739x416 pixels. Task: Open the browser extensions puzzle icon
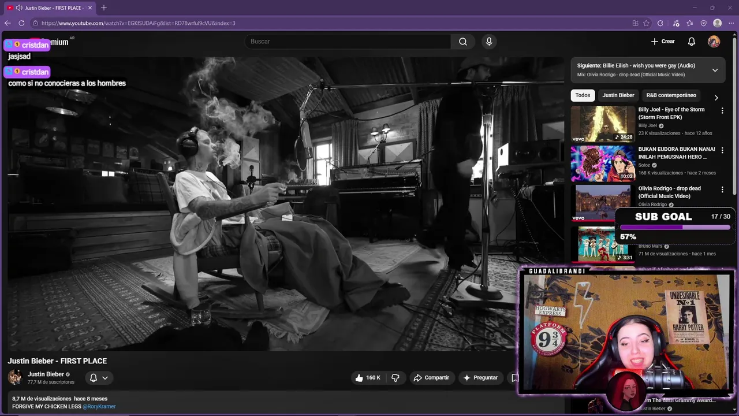pyautogui.click(x=660, y=23)
